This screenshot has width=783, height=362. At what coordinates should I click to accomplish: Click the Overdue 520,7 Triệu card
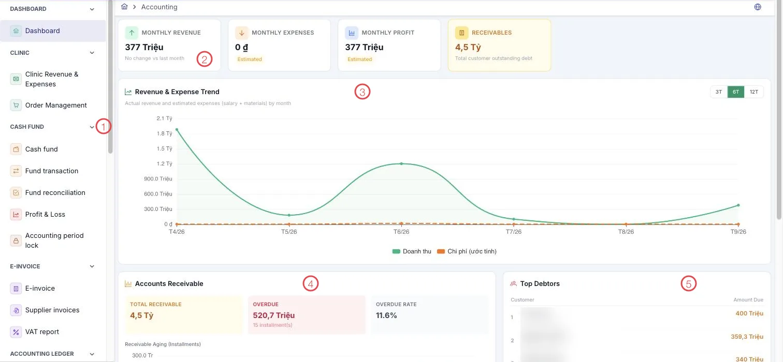[x=307, y=315]
